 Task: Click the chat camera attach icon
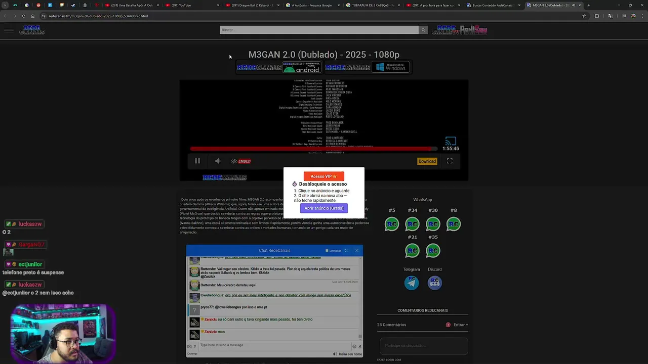pyautogui.click(x=190, y=346)
